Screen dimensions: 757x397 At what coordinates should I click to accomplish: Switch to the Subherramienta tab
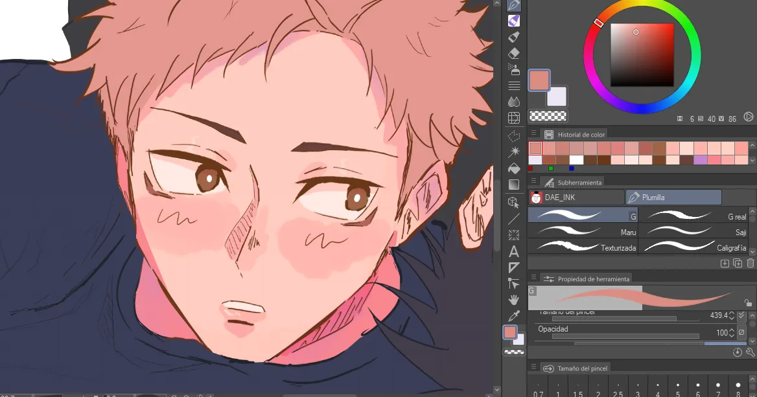[x=572, y=183]
